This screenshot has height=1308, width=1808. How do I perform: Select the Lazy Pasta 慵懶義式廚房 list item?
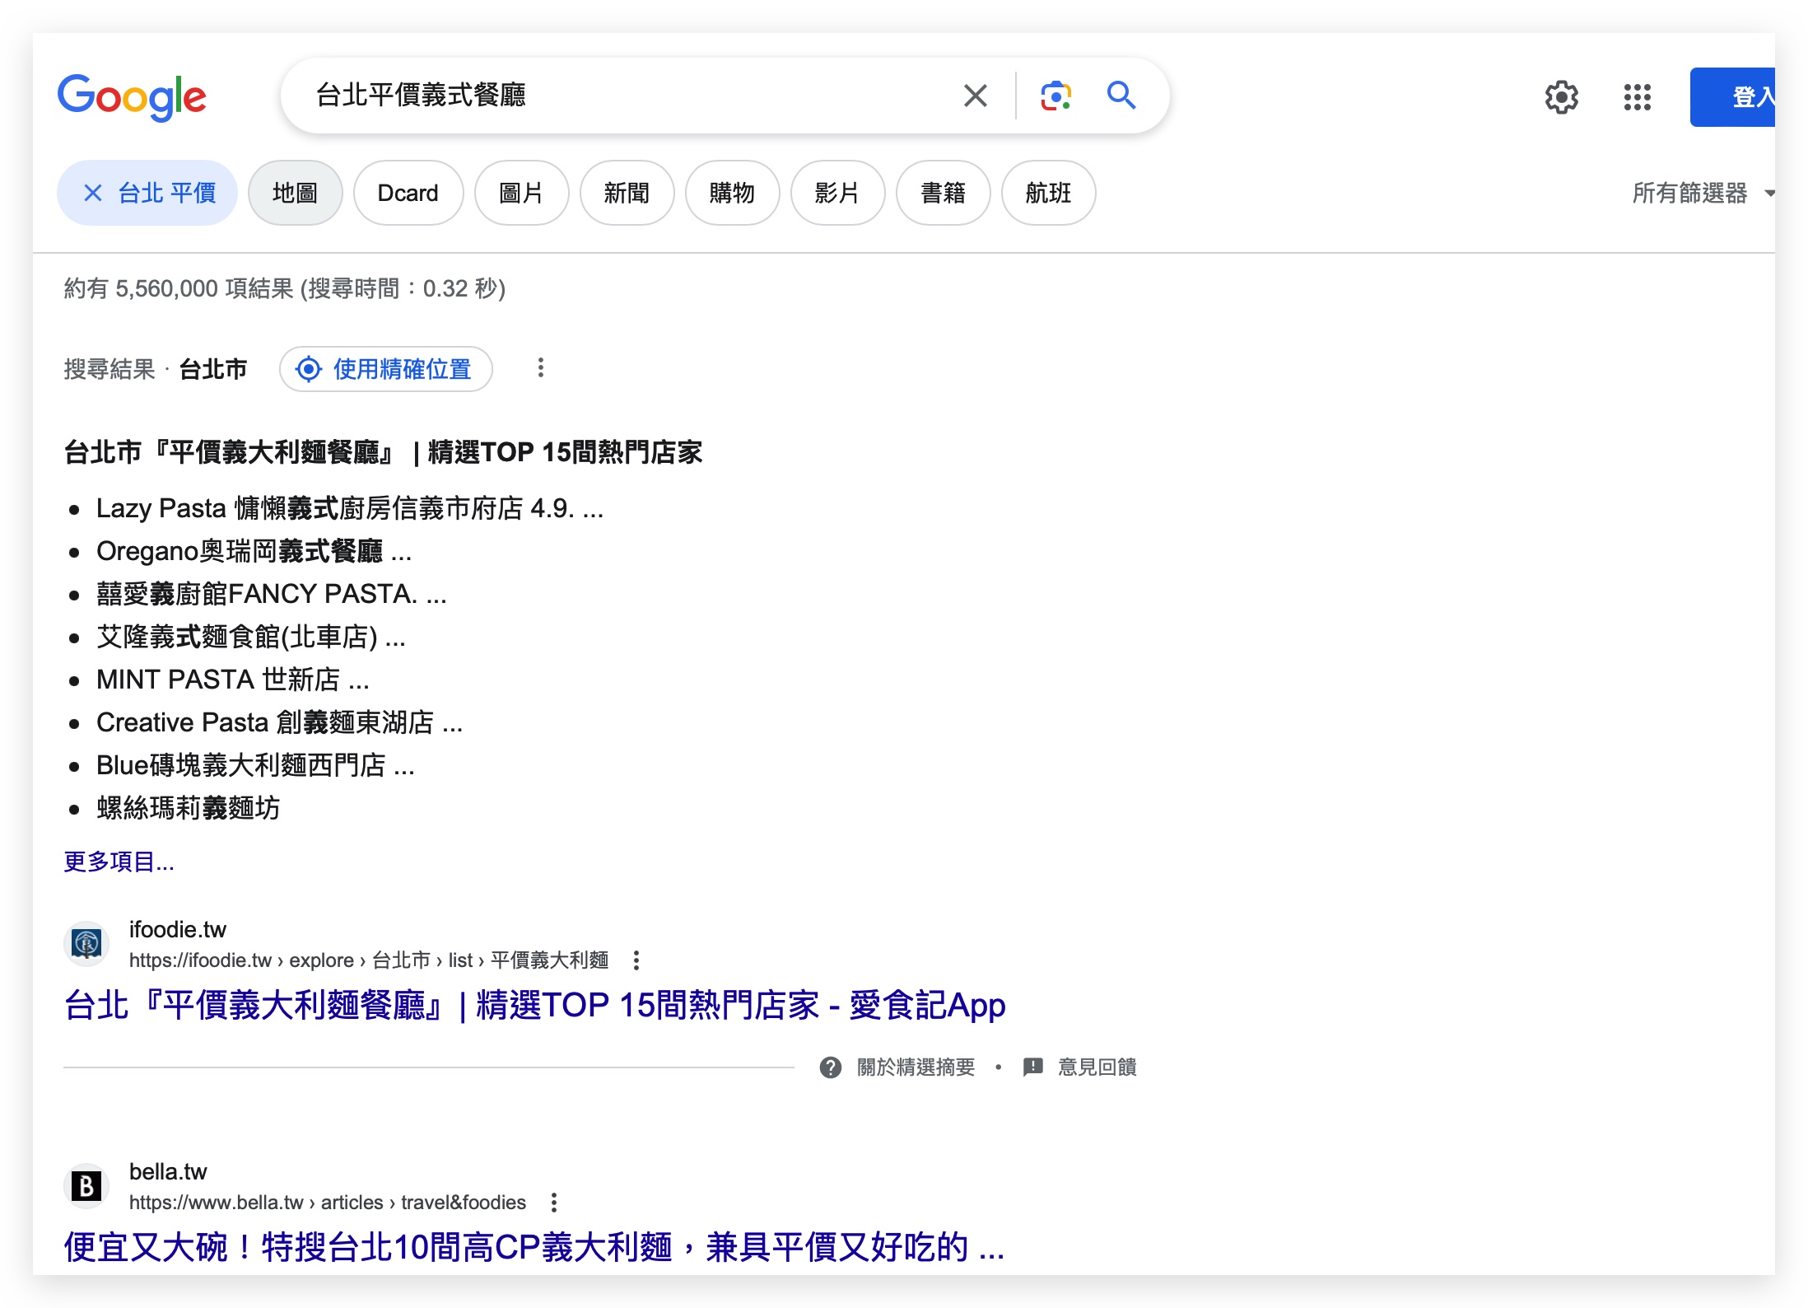click(x=350, y=508)
